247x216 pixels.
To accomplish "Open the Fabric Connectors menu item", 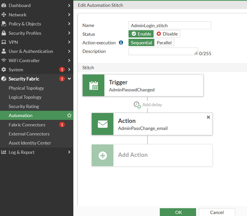I will pos(27,125).
